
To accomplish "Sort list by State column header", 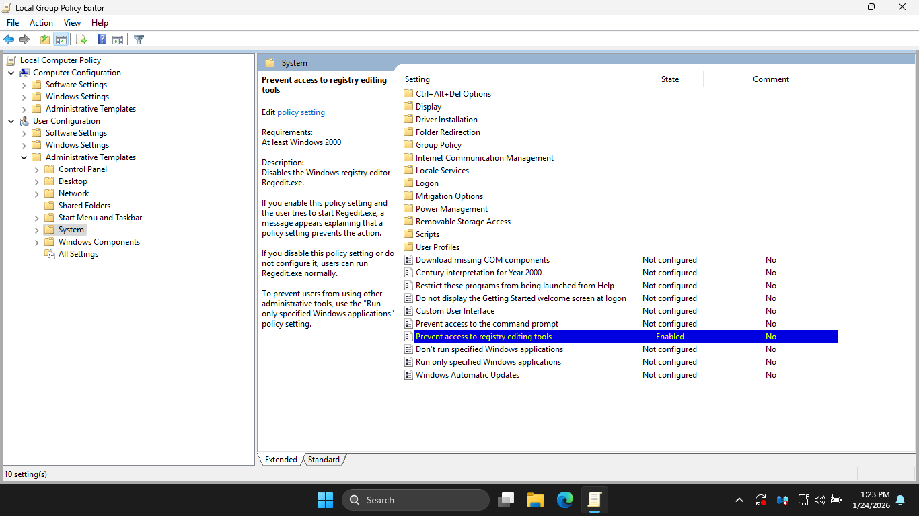I will pyautogui.click(x=669, y=79).
